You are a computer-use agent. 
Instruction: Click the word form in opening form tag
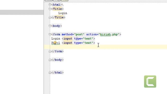57,34
